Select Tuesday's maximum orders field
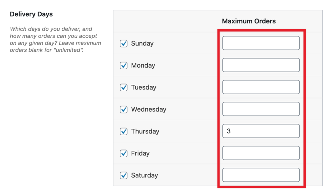The height and width of the screenshot is (196, 333). point(261,87)
